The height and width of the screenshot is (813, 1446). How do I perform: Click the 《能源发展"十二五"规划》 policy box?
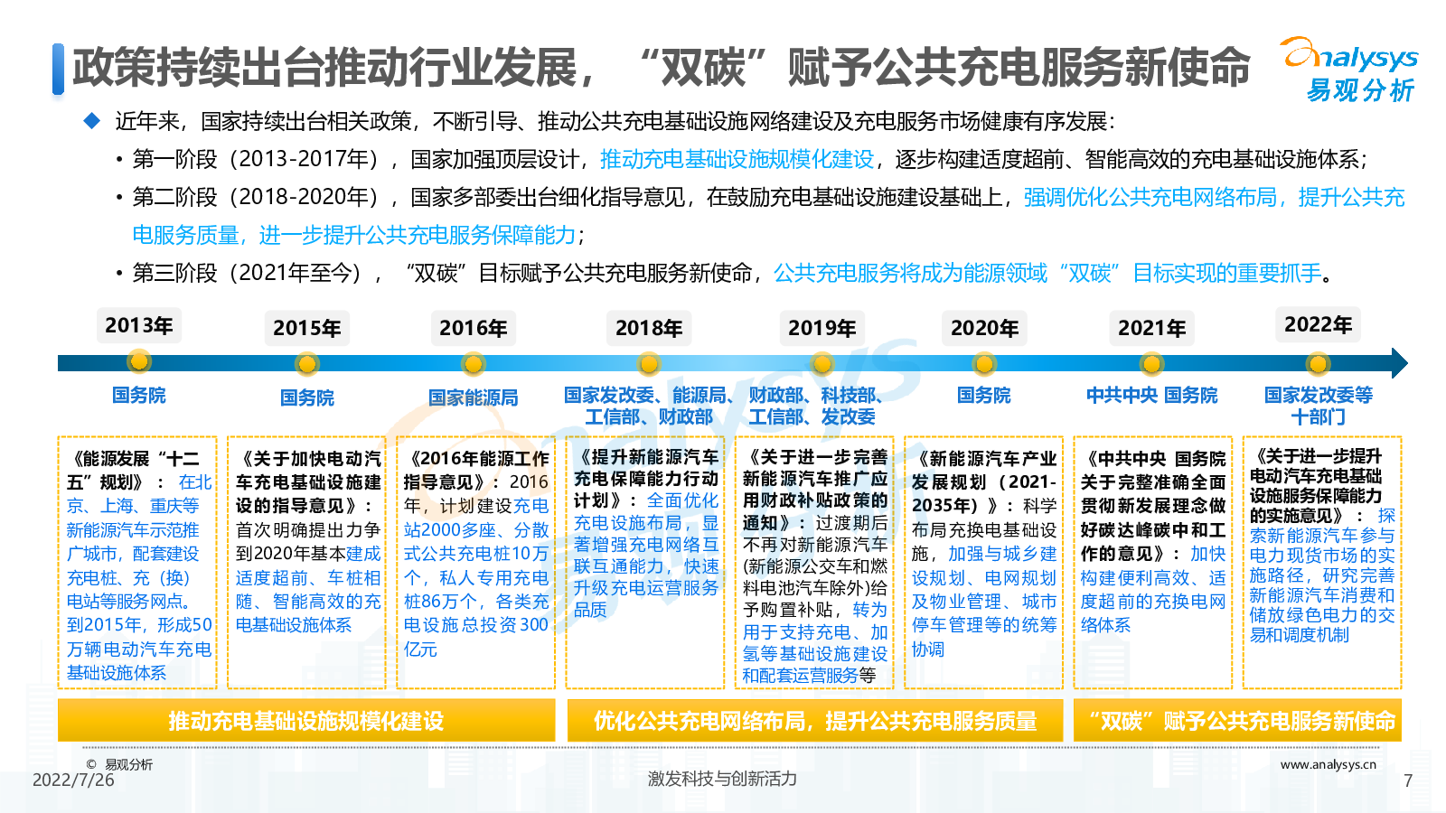pos(138,563)
